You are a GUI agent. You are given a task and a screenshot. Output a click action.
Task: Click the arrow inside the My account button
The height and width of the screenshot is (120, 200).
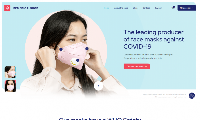click(192, 8)
